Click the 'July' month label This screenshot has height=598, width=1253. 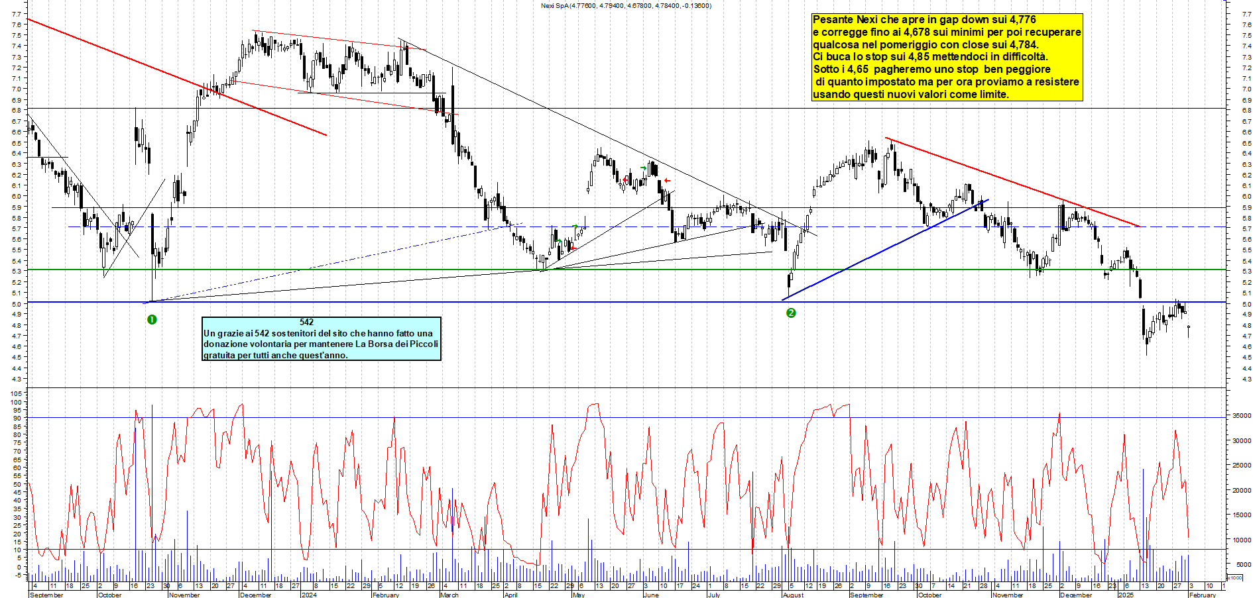click(x=714, y=595)
